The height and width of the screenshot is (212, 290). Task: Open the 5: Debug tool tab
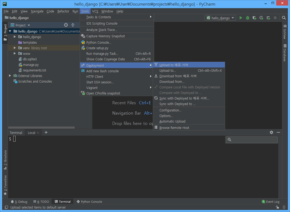[x=19, y=201]
